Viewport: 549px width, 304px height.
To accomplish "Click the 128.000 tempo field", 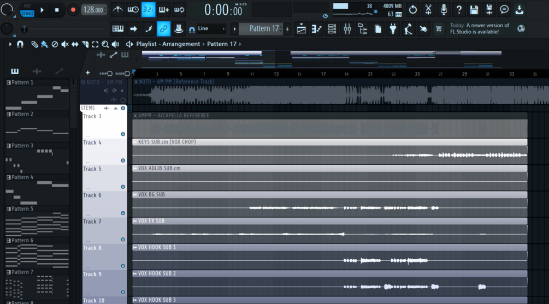I will click(x=94, y=10).
